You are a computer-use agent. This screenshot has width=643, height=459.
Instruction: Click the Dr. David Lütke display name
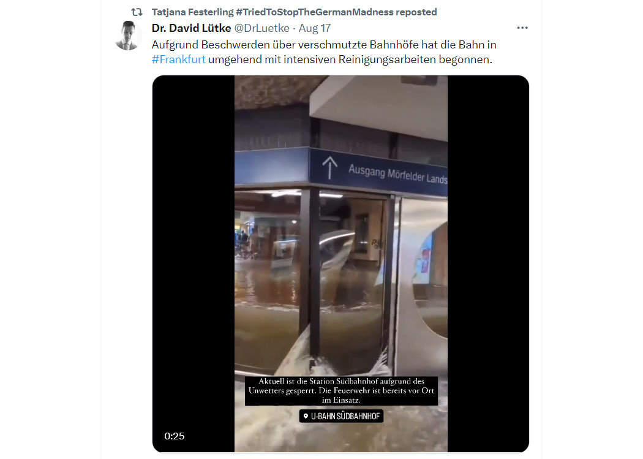tap(191, 28)
